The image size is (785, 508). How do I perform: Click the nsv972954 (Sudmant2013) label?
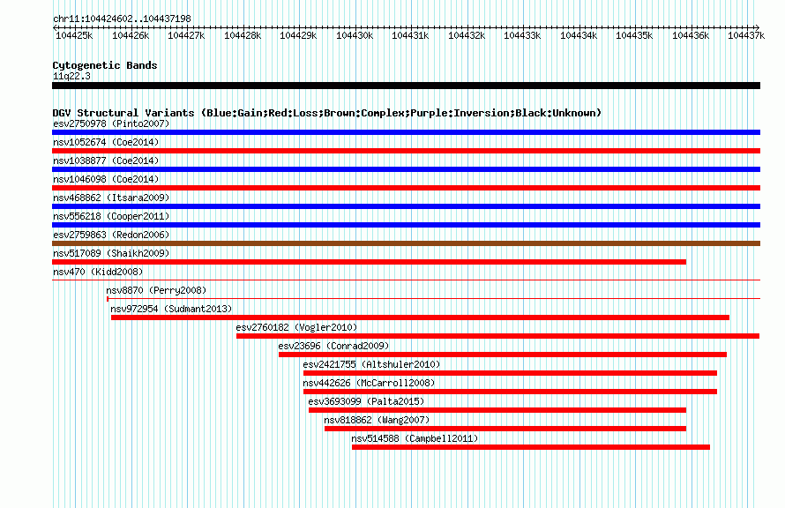point(171,309)
